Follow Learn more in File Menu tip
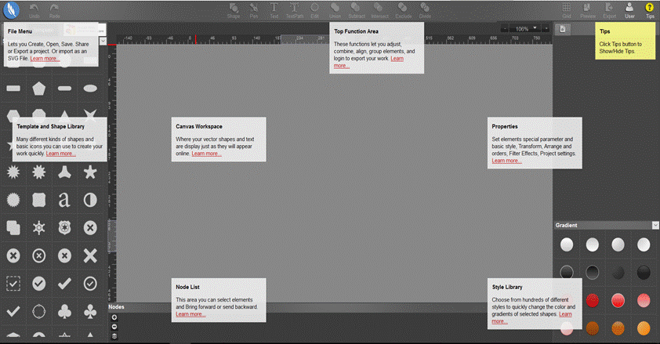Screen dimensions: 660x344 point(45,59)
